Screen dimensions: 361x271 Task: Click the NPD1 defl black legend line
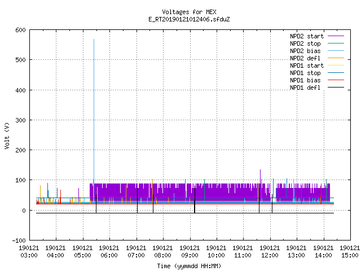coord(336,88)
